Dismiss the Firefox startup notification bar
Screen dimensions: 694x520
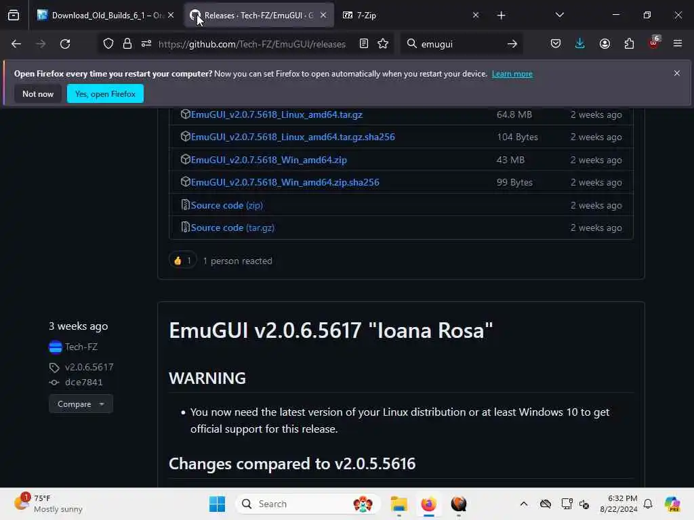click(x=677, y=73)
